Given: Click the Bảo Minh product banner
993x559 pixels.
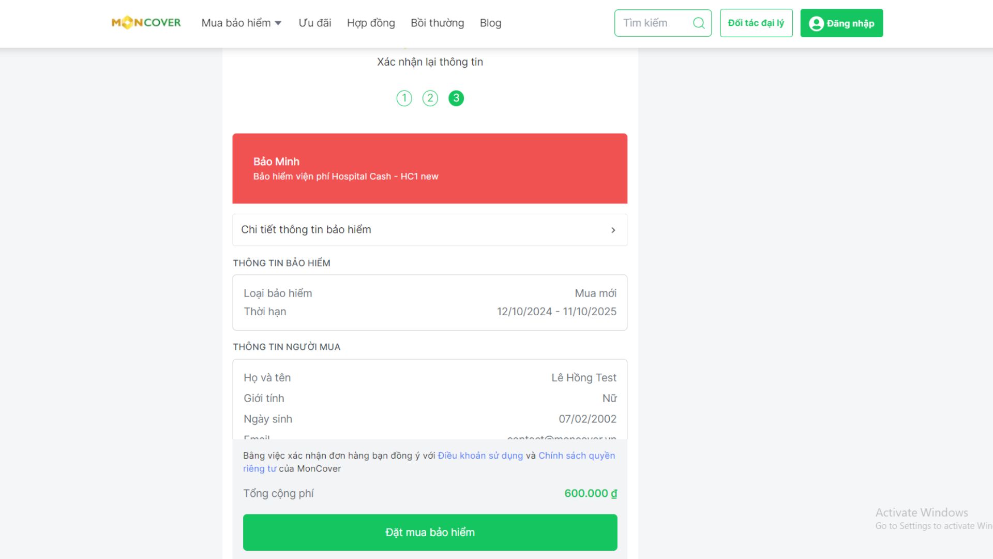Looking at the screenshot, I should pyautogui.click(x=430, y=168).
